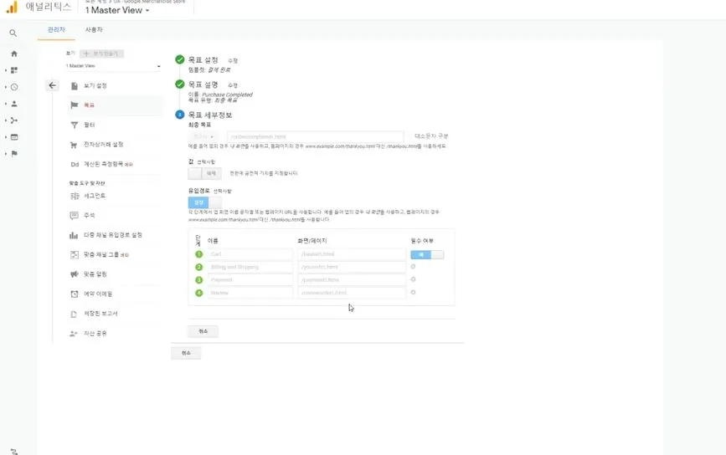Click the Billing and Shipping name field
The width and height of the screenshot is (726, 455).
[250, 268]
